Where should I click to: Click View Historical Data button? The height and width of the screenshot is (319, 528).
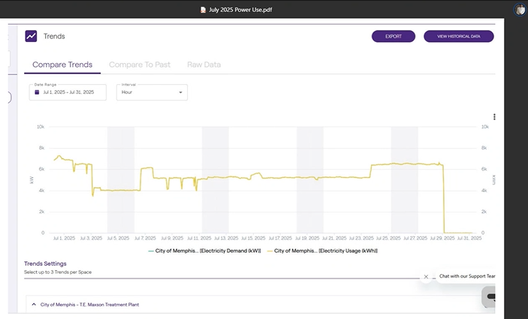tap(458, 36)
